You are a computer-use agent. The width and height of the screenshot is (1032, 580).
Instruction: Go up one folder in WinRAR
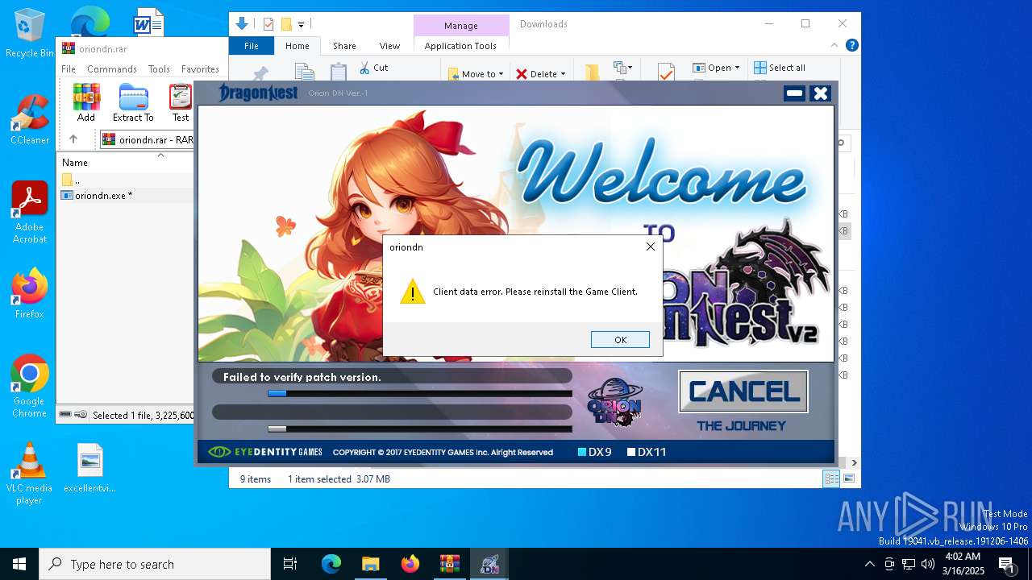point(73,139)
